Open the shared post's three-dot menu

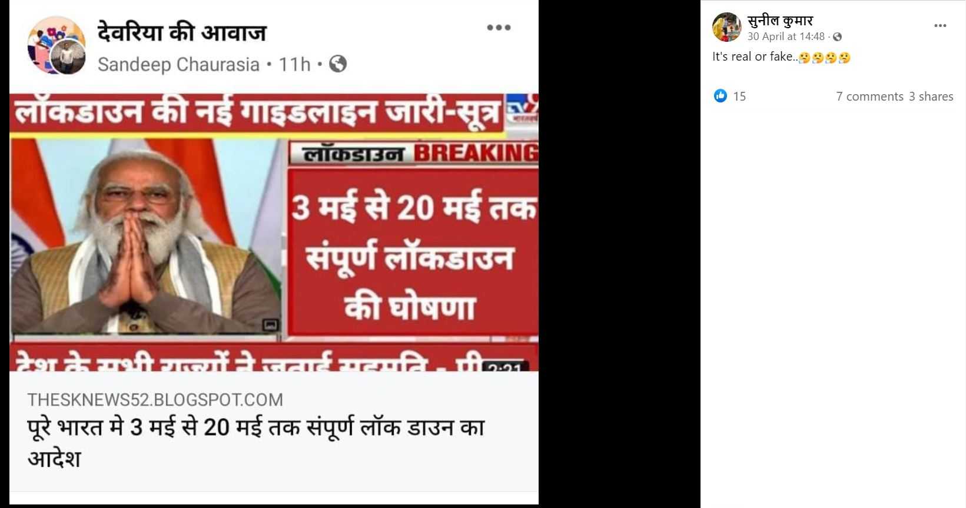click(x=499, y=27)
